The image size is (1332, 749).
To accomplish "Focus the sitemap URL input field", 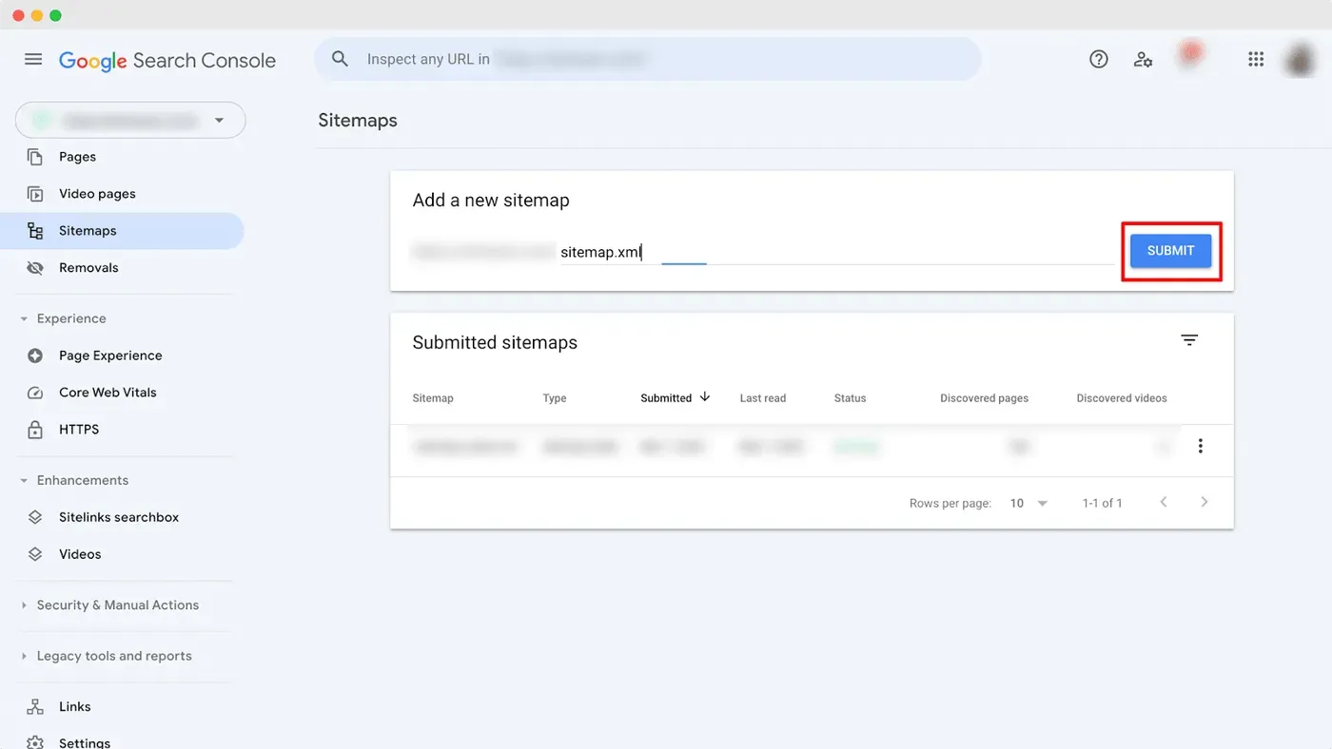I will 836,252.
